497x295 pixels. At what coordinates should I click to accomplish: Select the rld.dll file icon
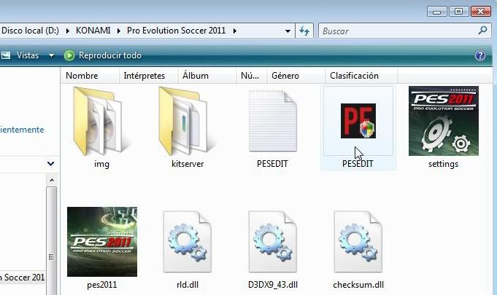[187, 242]
